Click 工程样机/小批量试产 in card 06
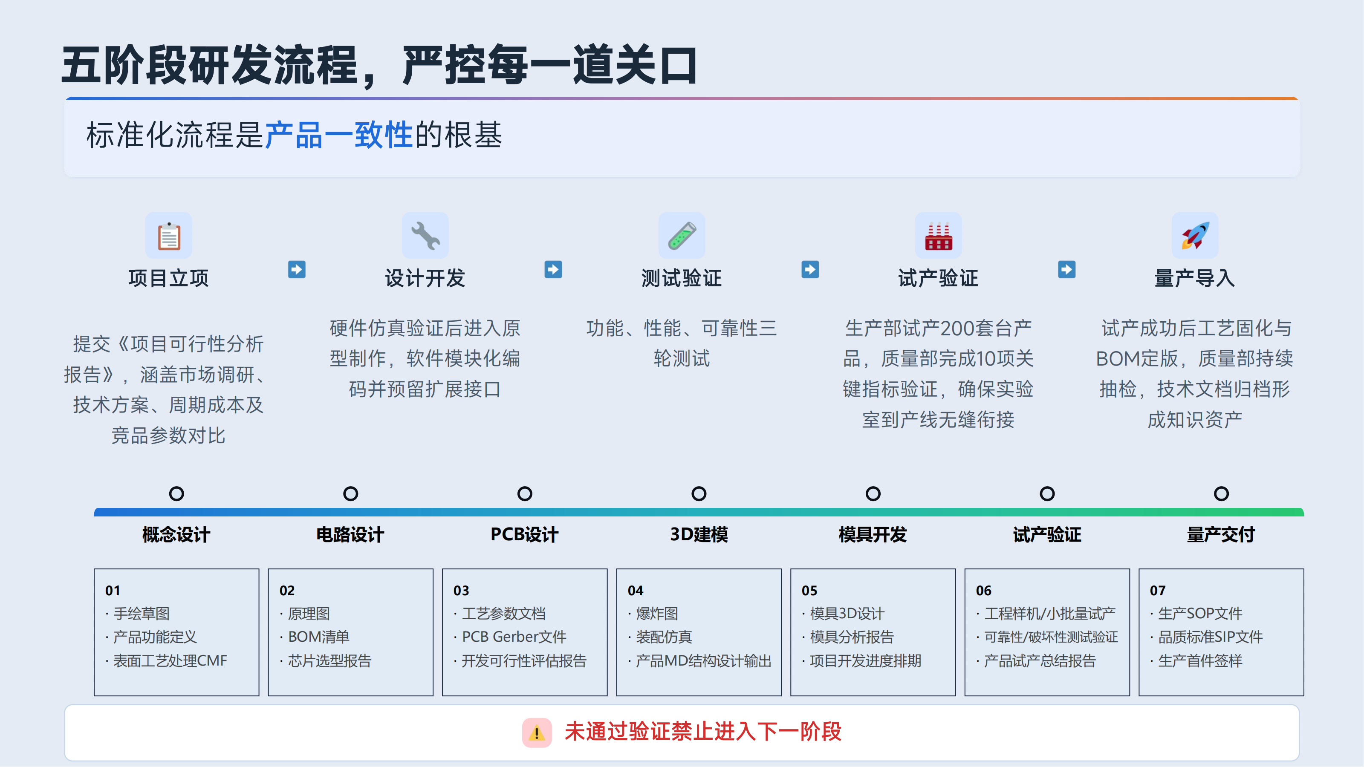The image size is (1364, 767). (x=1050, y=614)
